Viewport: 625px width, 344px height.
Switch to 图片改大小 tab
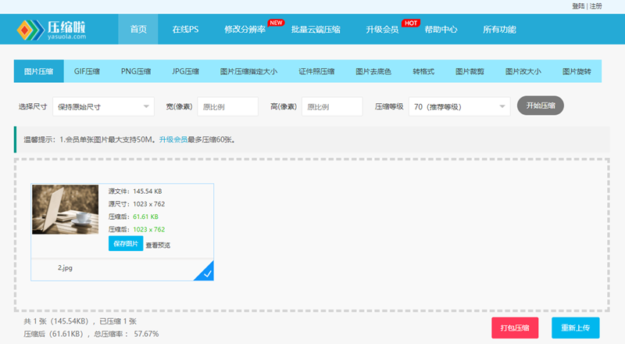coord(523,71)
